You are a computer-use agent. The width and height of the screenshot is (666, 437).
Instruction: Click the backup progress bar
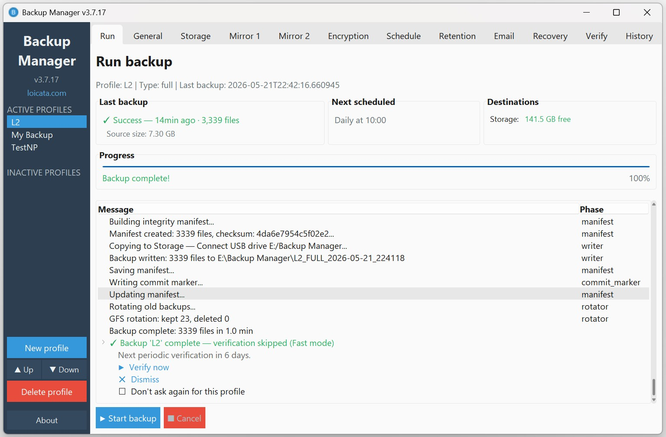(x=376, y=166)
